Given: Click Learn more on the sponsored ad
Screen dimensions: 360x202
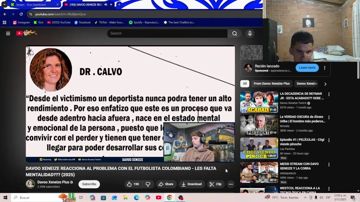Looking at the screenshot, I should (307, 68).
